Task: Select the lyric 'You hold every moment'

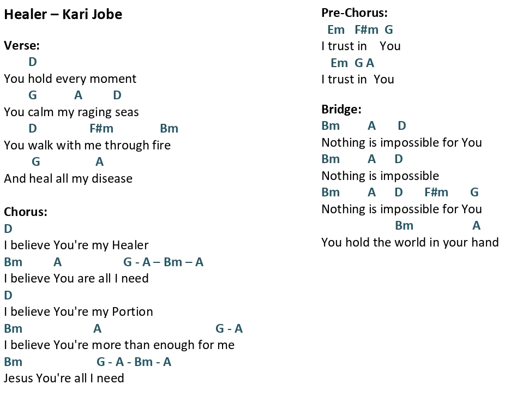Action: [70, 79]
